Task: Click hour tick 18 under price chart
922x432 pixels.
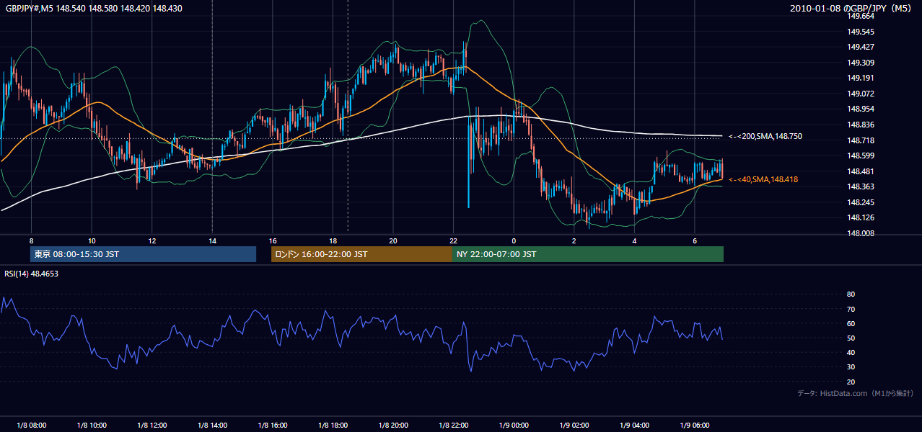Action: pos(333,240)
